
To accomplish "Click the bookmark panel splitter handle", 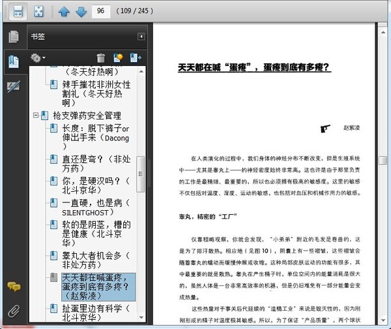I will click(x=150, y=173).
